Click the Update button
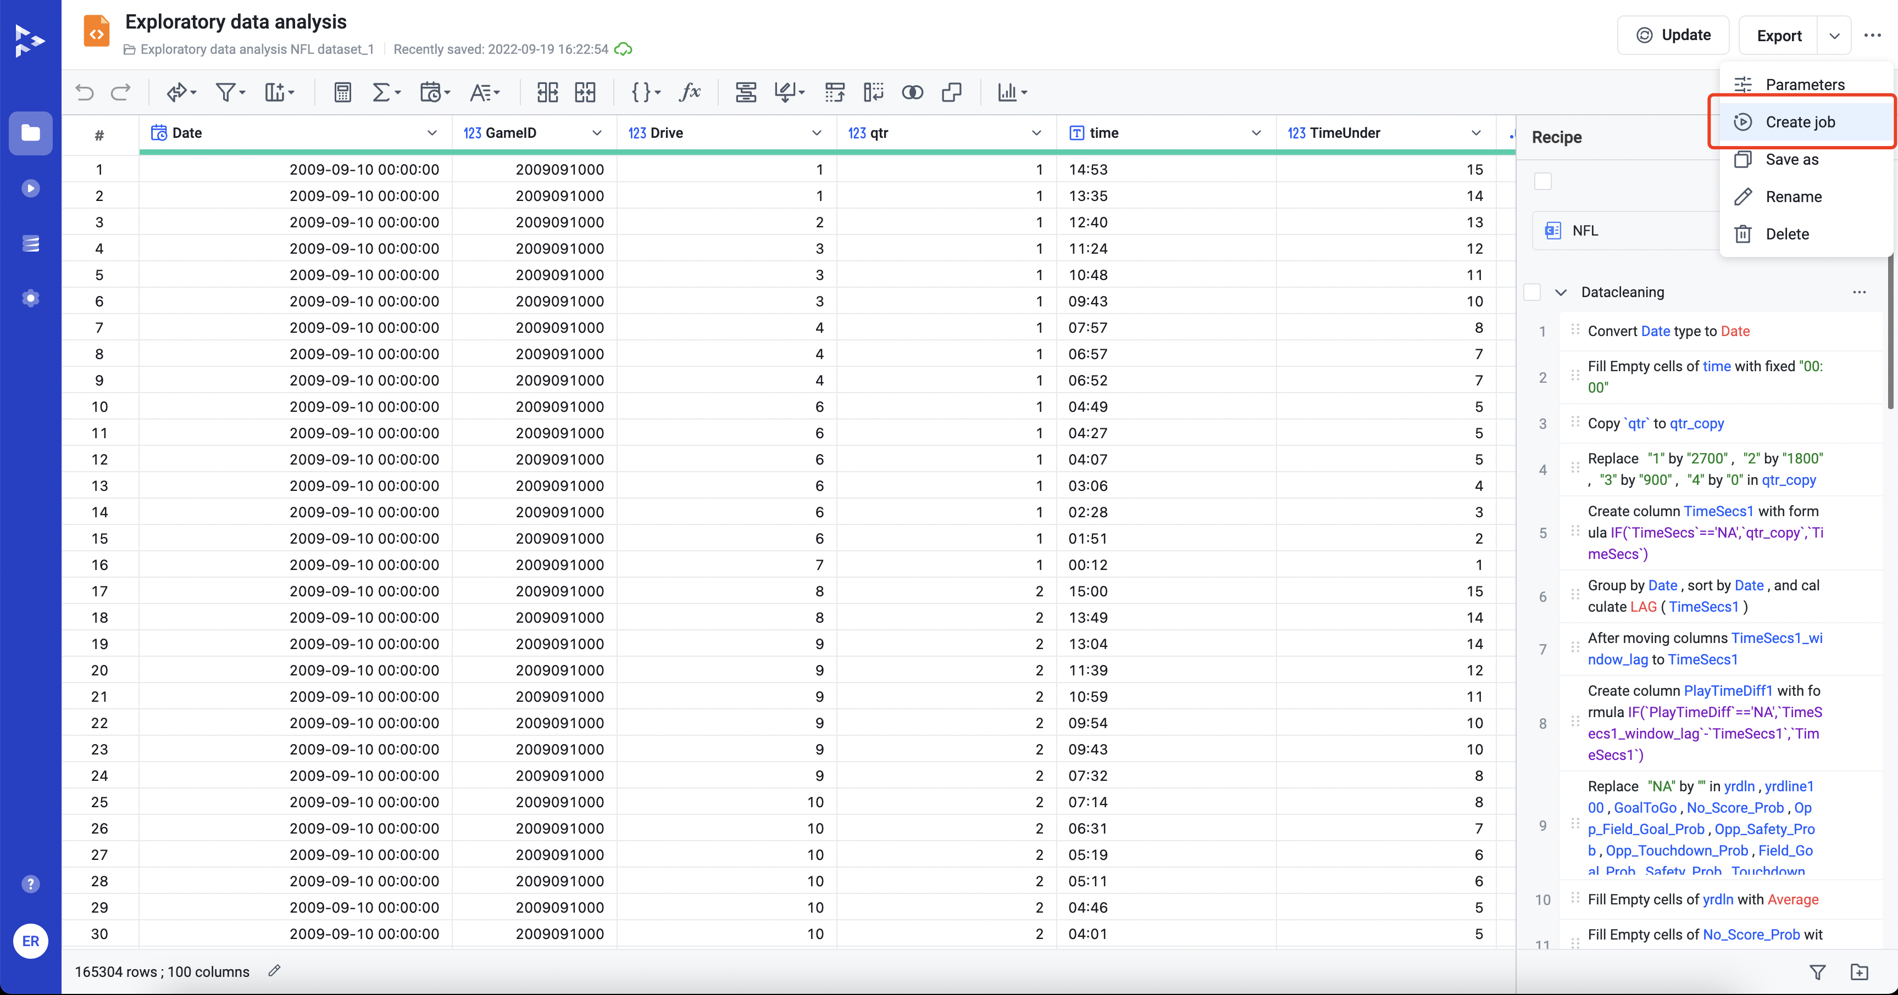Viewport: 1898px width, 995px height. pyautogui.click(x=1673, y=35)
